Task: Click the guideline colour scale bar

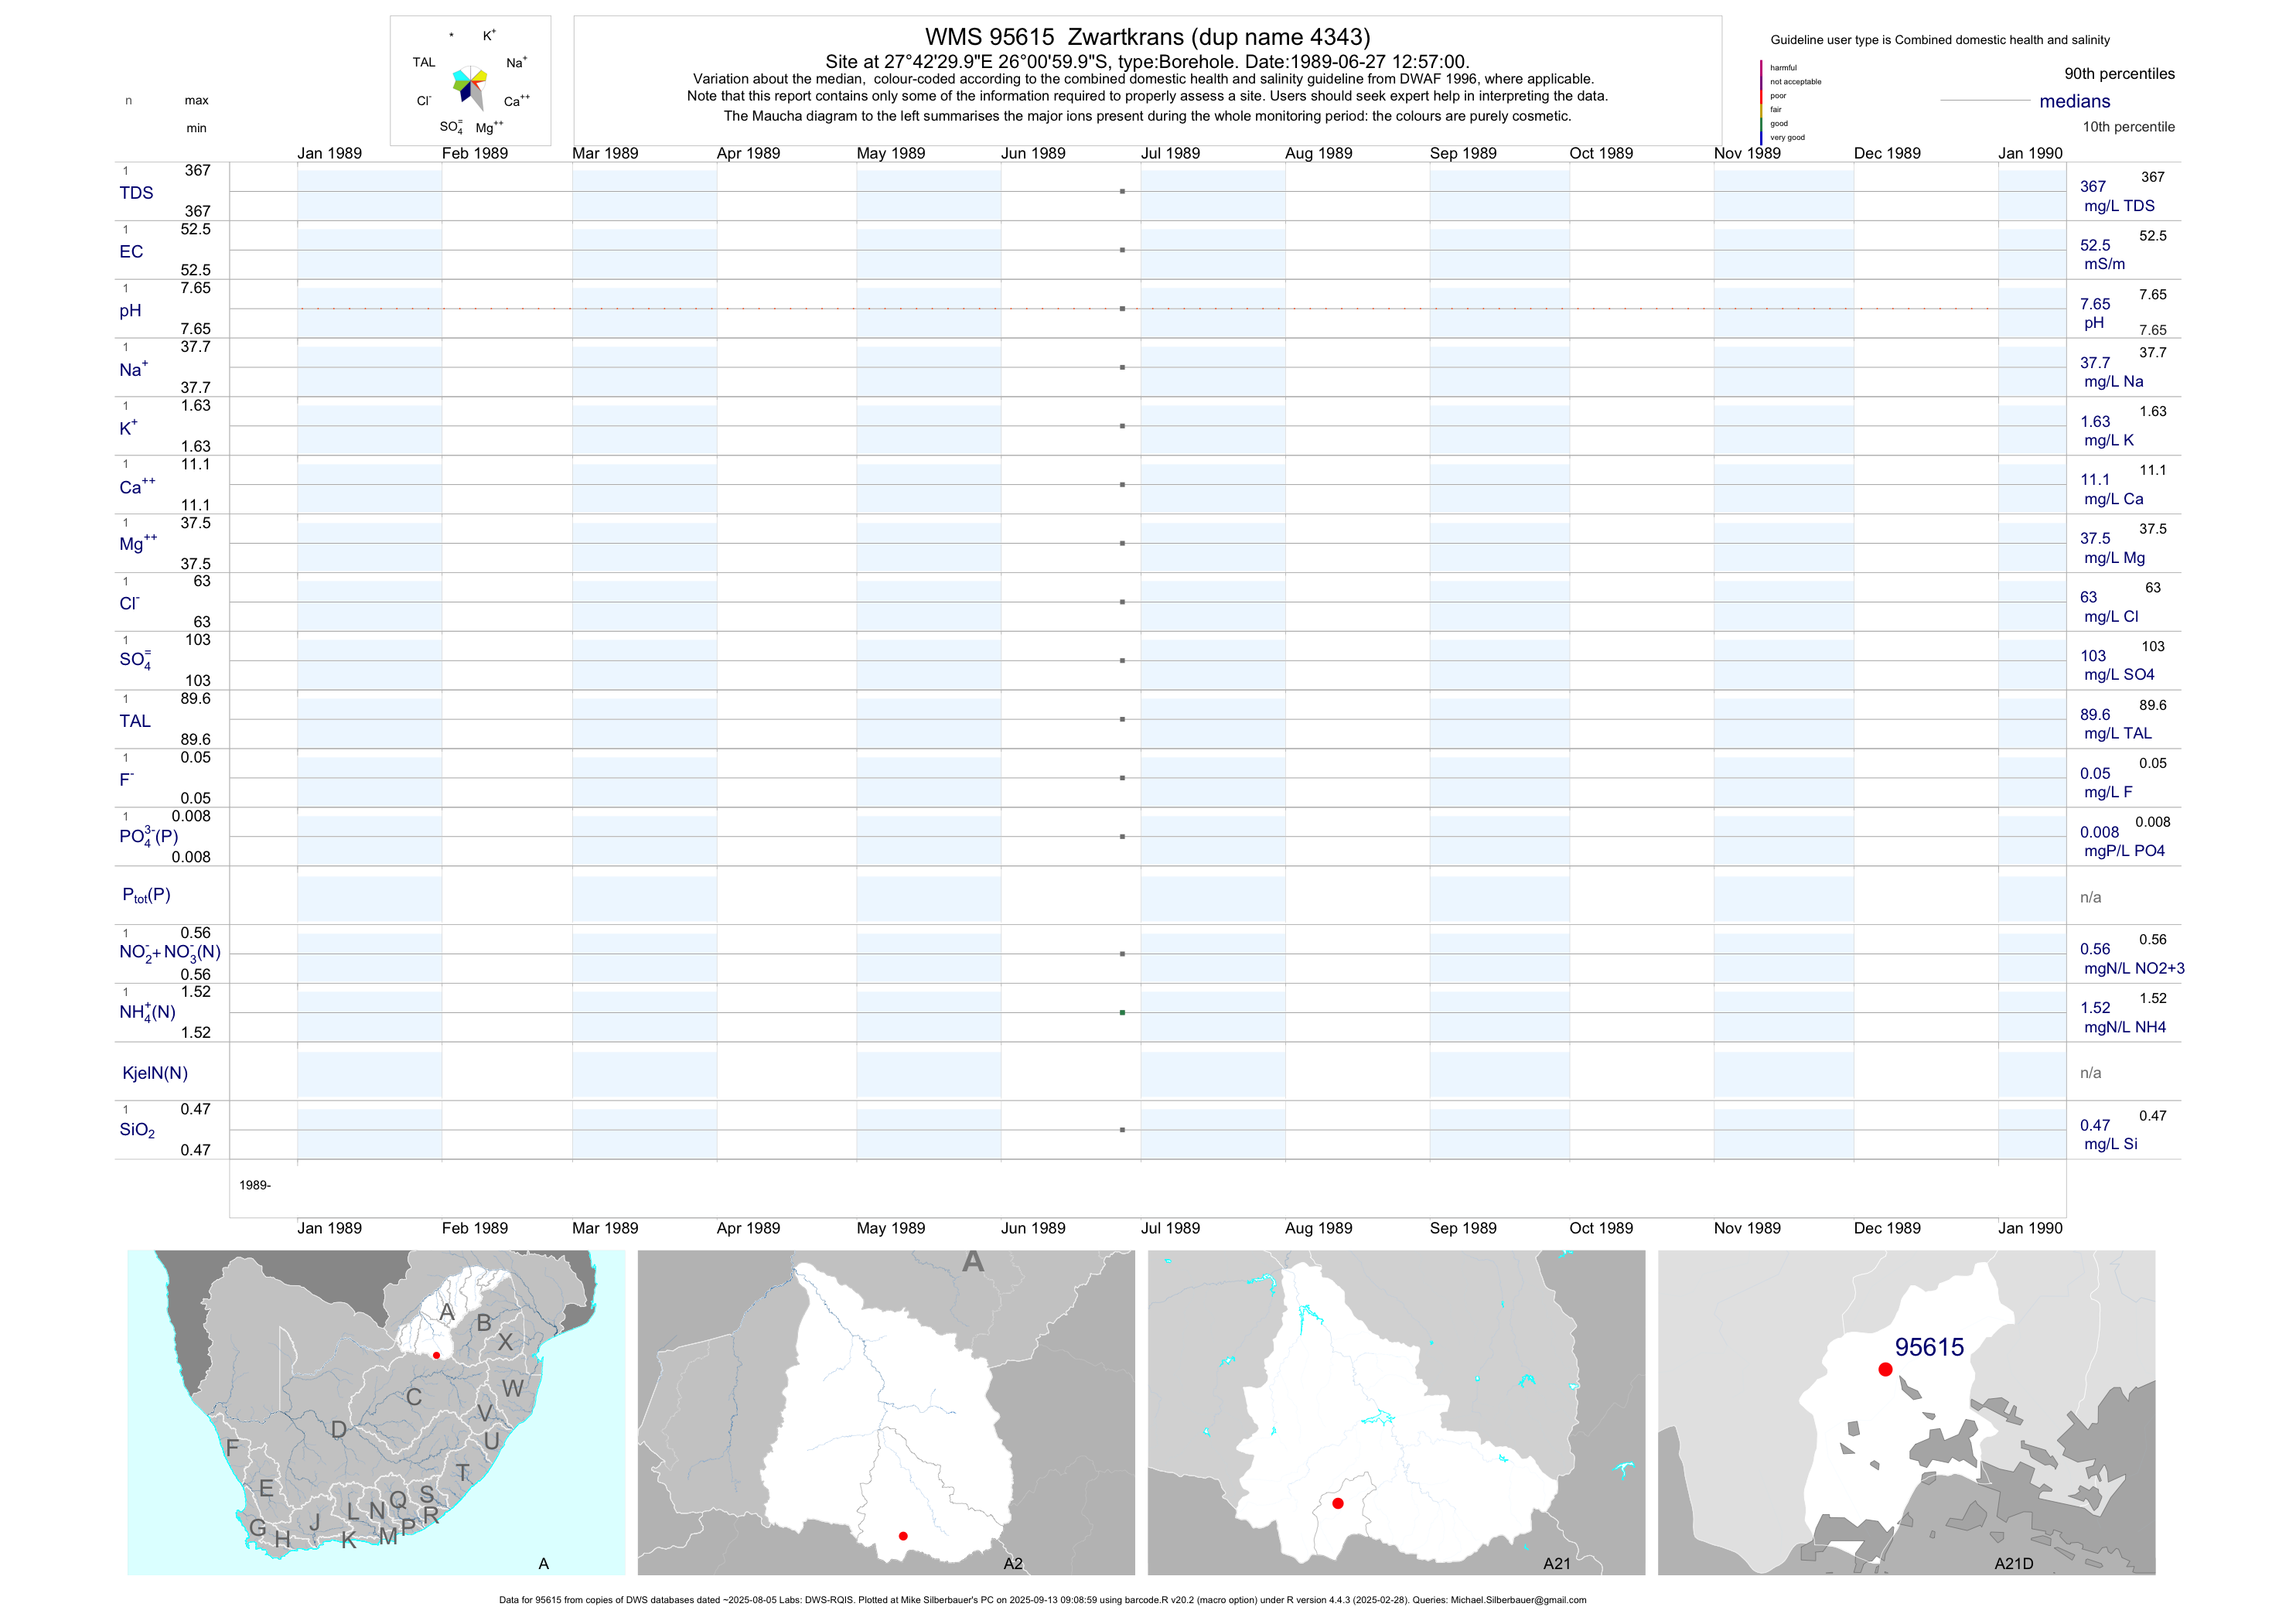Action: (x=1761, y=102)
